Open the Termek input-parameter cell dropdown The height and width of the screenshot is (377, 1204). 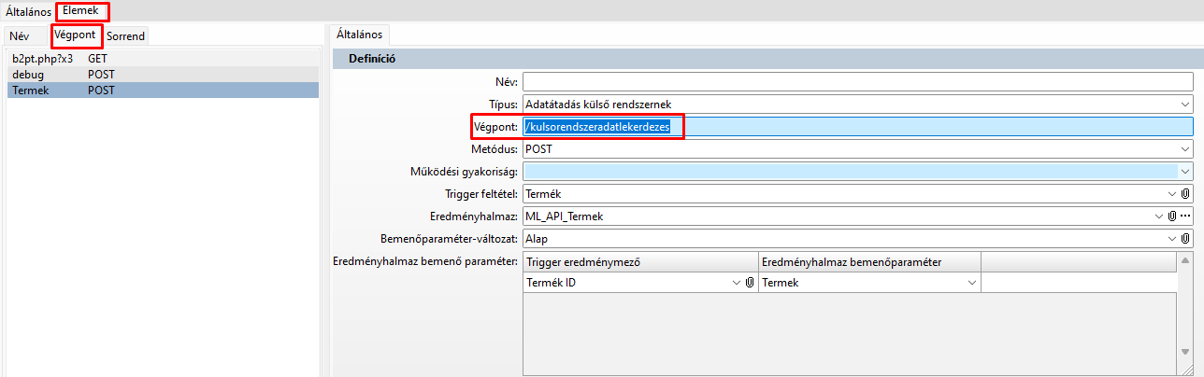click(971, 283)
